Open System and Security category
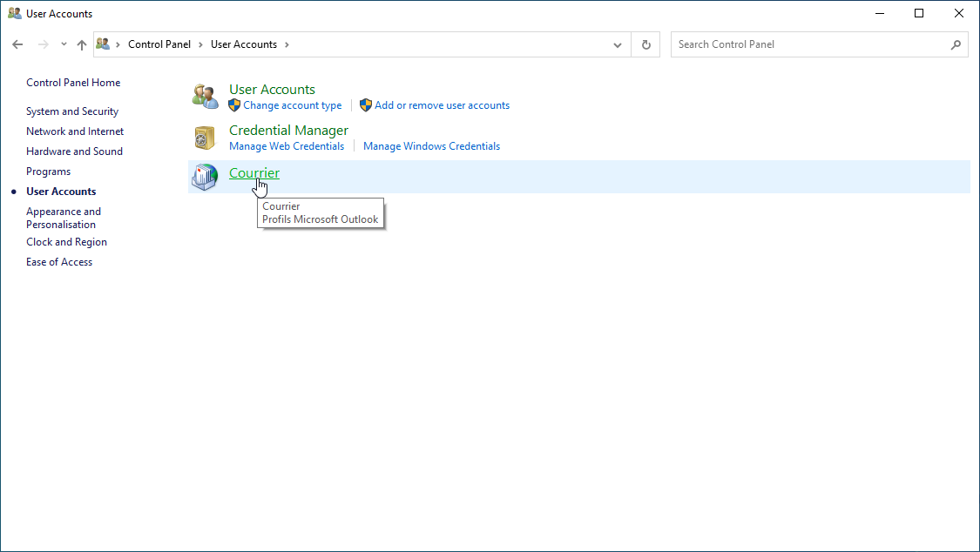Image resolution: width=980 pixels, height=552 pixels. click(x=72, y=111)
